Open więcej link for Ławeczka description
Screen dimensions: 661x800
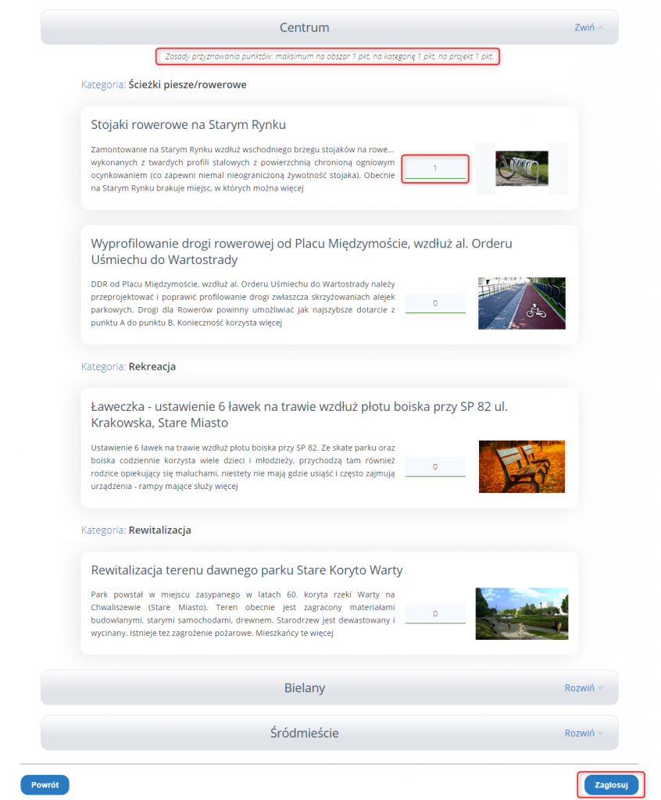[x=226, y=486]
